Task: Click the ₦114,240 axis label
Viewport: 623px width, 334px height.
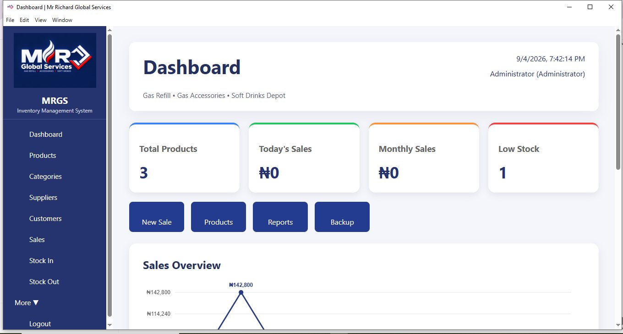Action: tap(158, 314)
